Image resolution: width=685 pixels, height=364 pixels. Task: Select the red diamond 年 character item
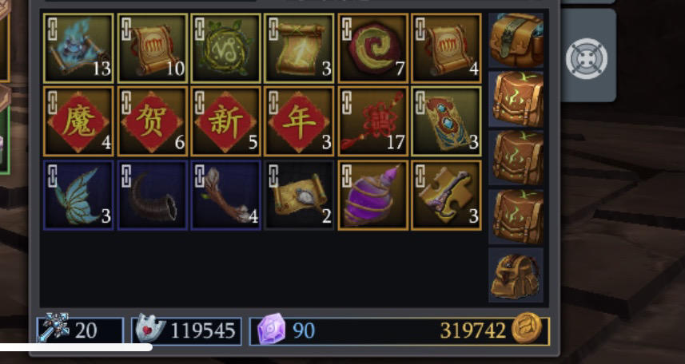coord(299,121)
